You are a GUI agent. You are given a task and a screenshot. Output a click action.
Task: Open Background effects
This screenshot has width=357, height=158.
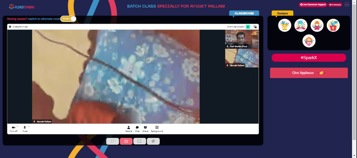point(157,129)
